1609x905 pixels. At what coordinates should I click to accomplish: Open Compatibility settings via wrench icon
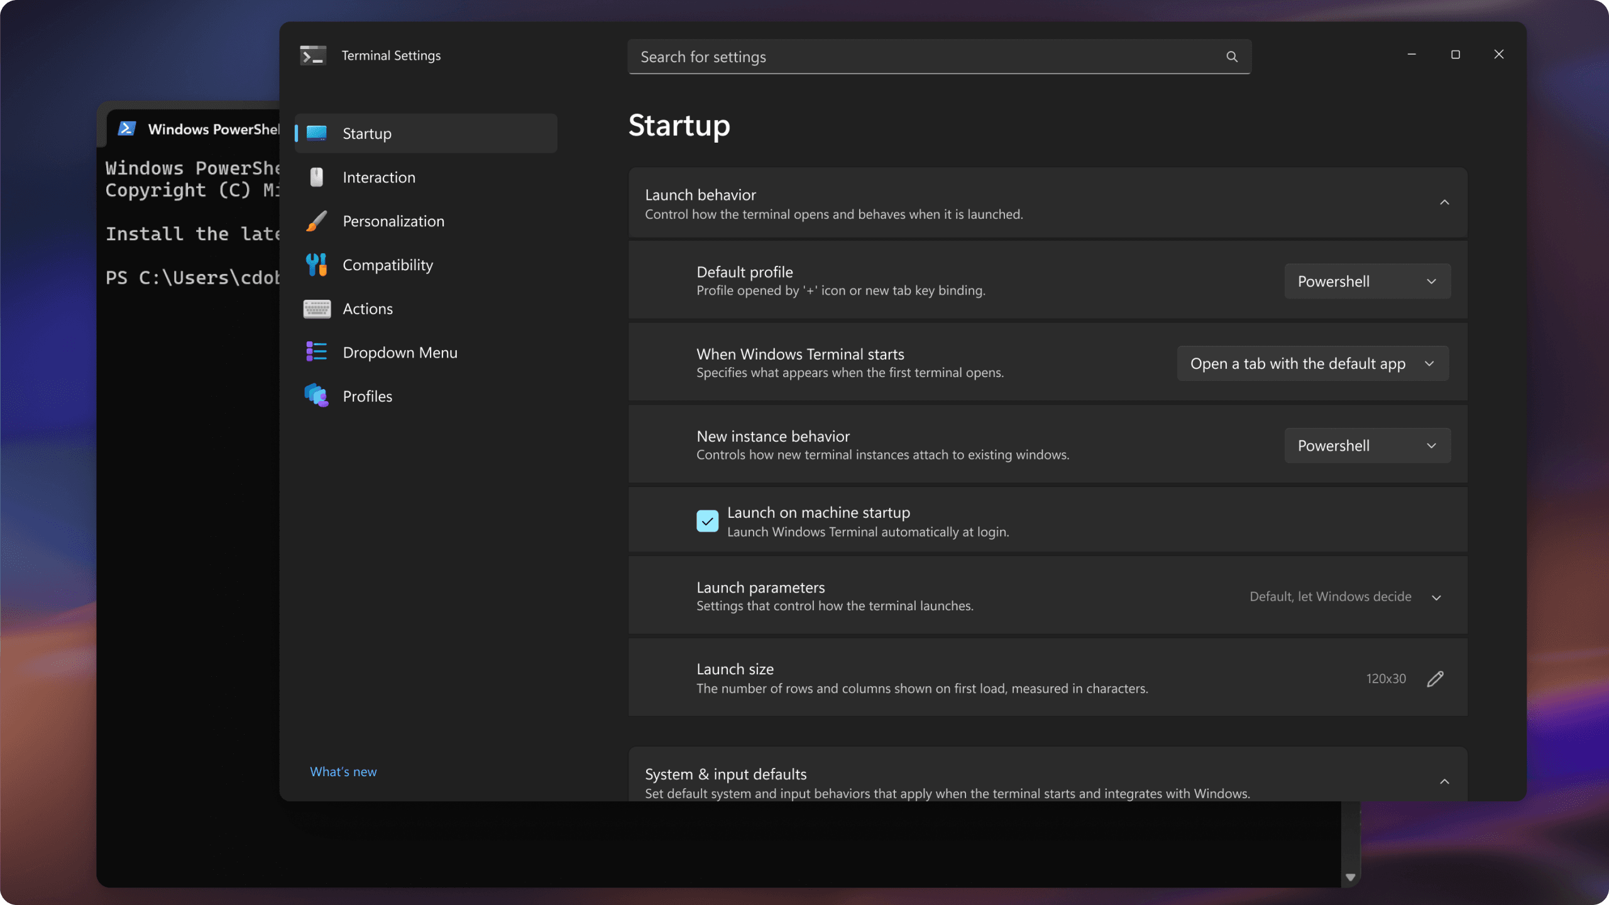point(316,265)
